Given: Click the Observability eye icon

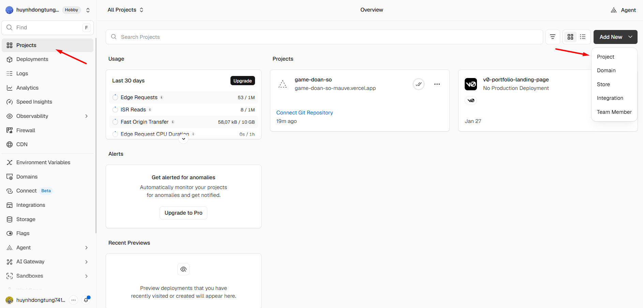Looking at the screenshot, I should point(10,116).
